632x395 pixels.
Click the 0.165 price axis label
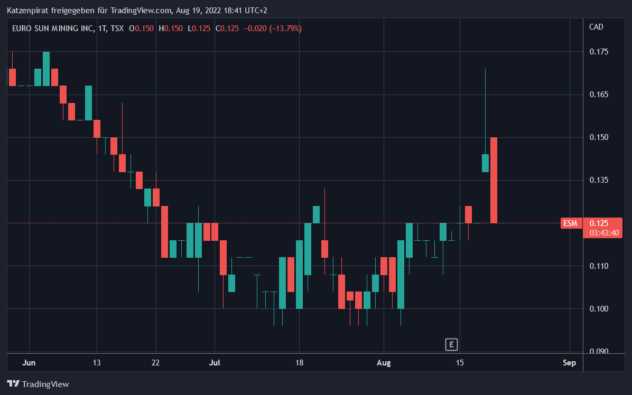(x=599, y=95)
